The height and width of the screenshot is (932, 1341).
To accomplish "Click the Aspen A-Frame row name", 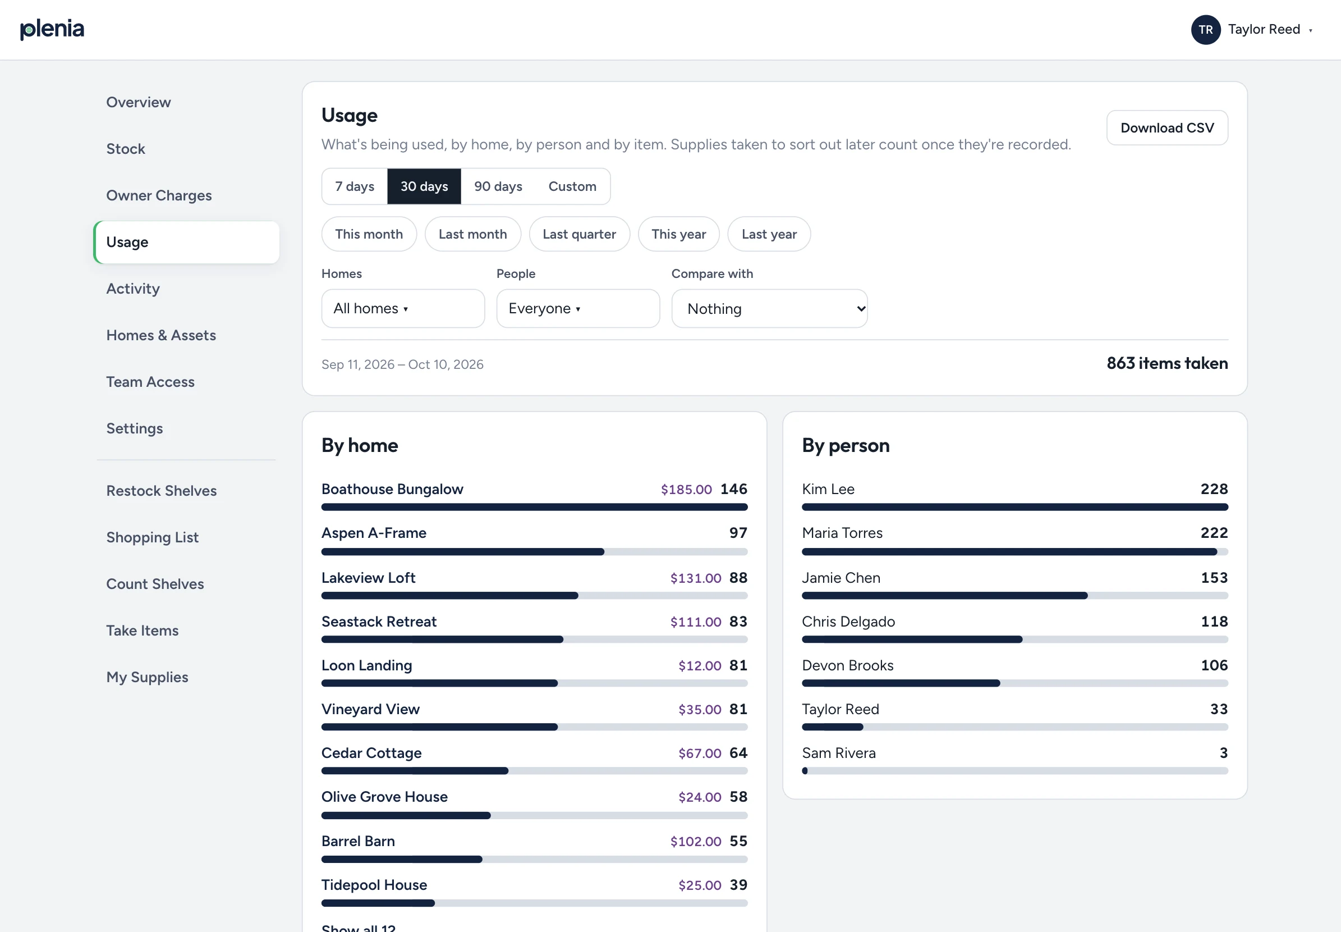I will point(374,533).
